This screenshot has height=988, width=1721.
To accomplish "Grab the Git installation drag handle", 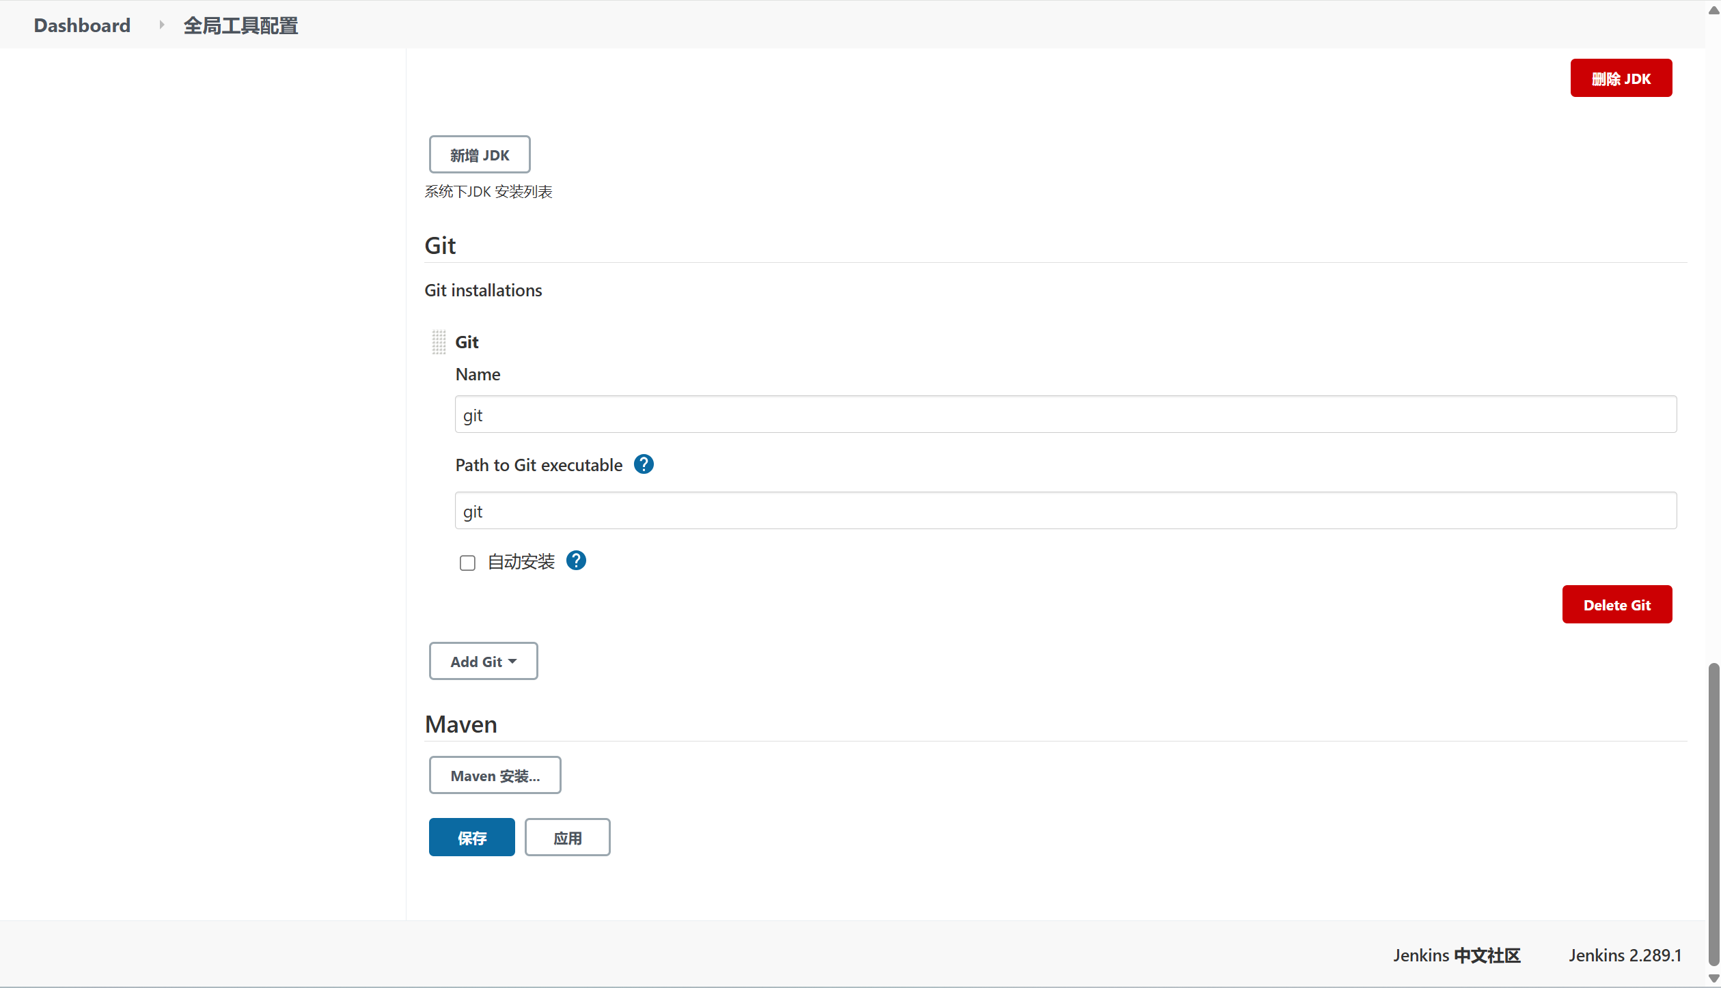I will (x=439, y=342).
